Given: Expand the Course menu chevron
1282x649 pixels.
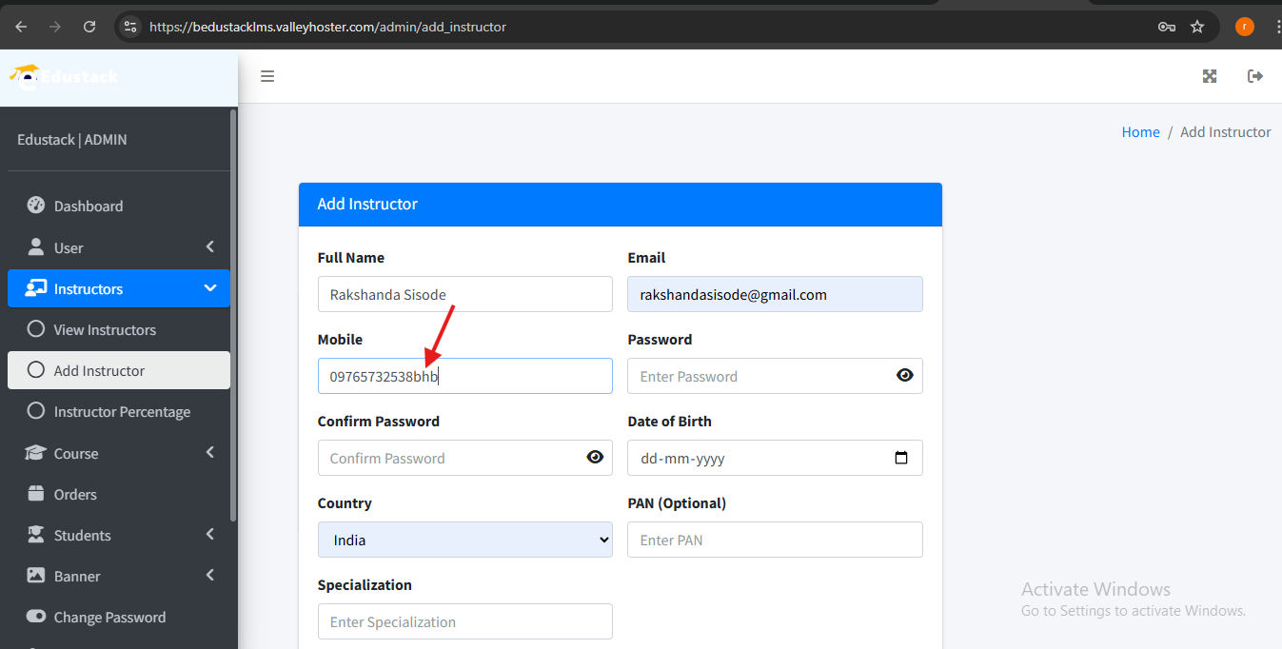Looking at the screenshot, I should pyautogui.click(x=210, y=453).
